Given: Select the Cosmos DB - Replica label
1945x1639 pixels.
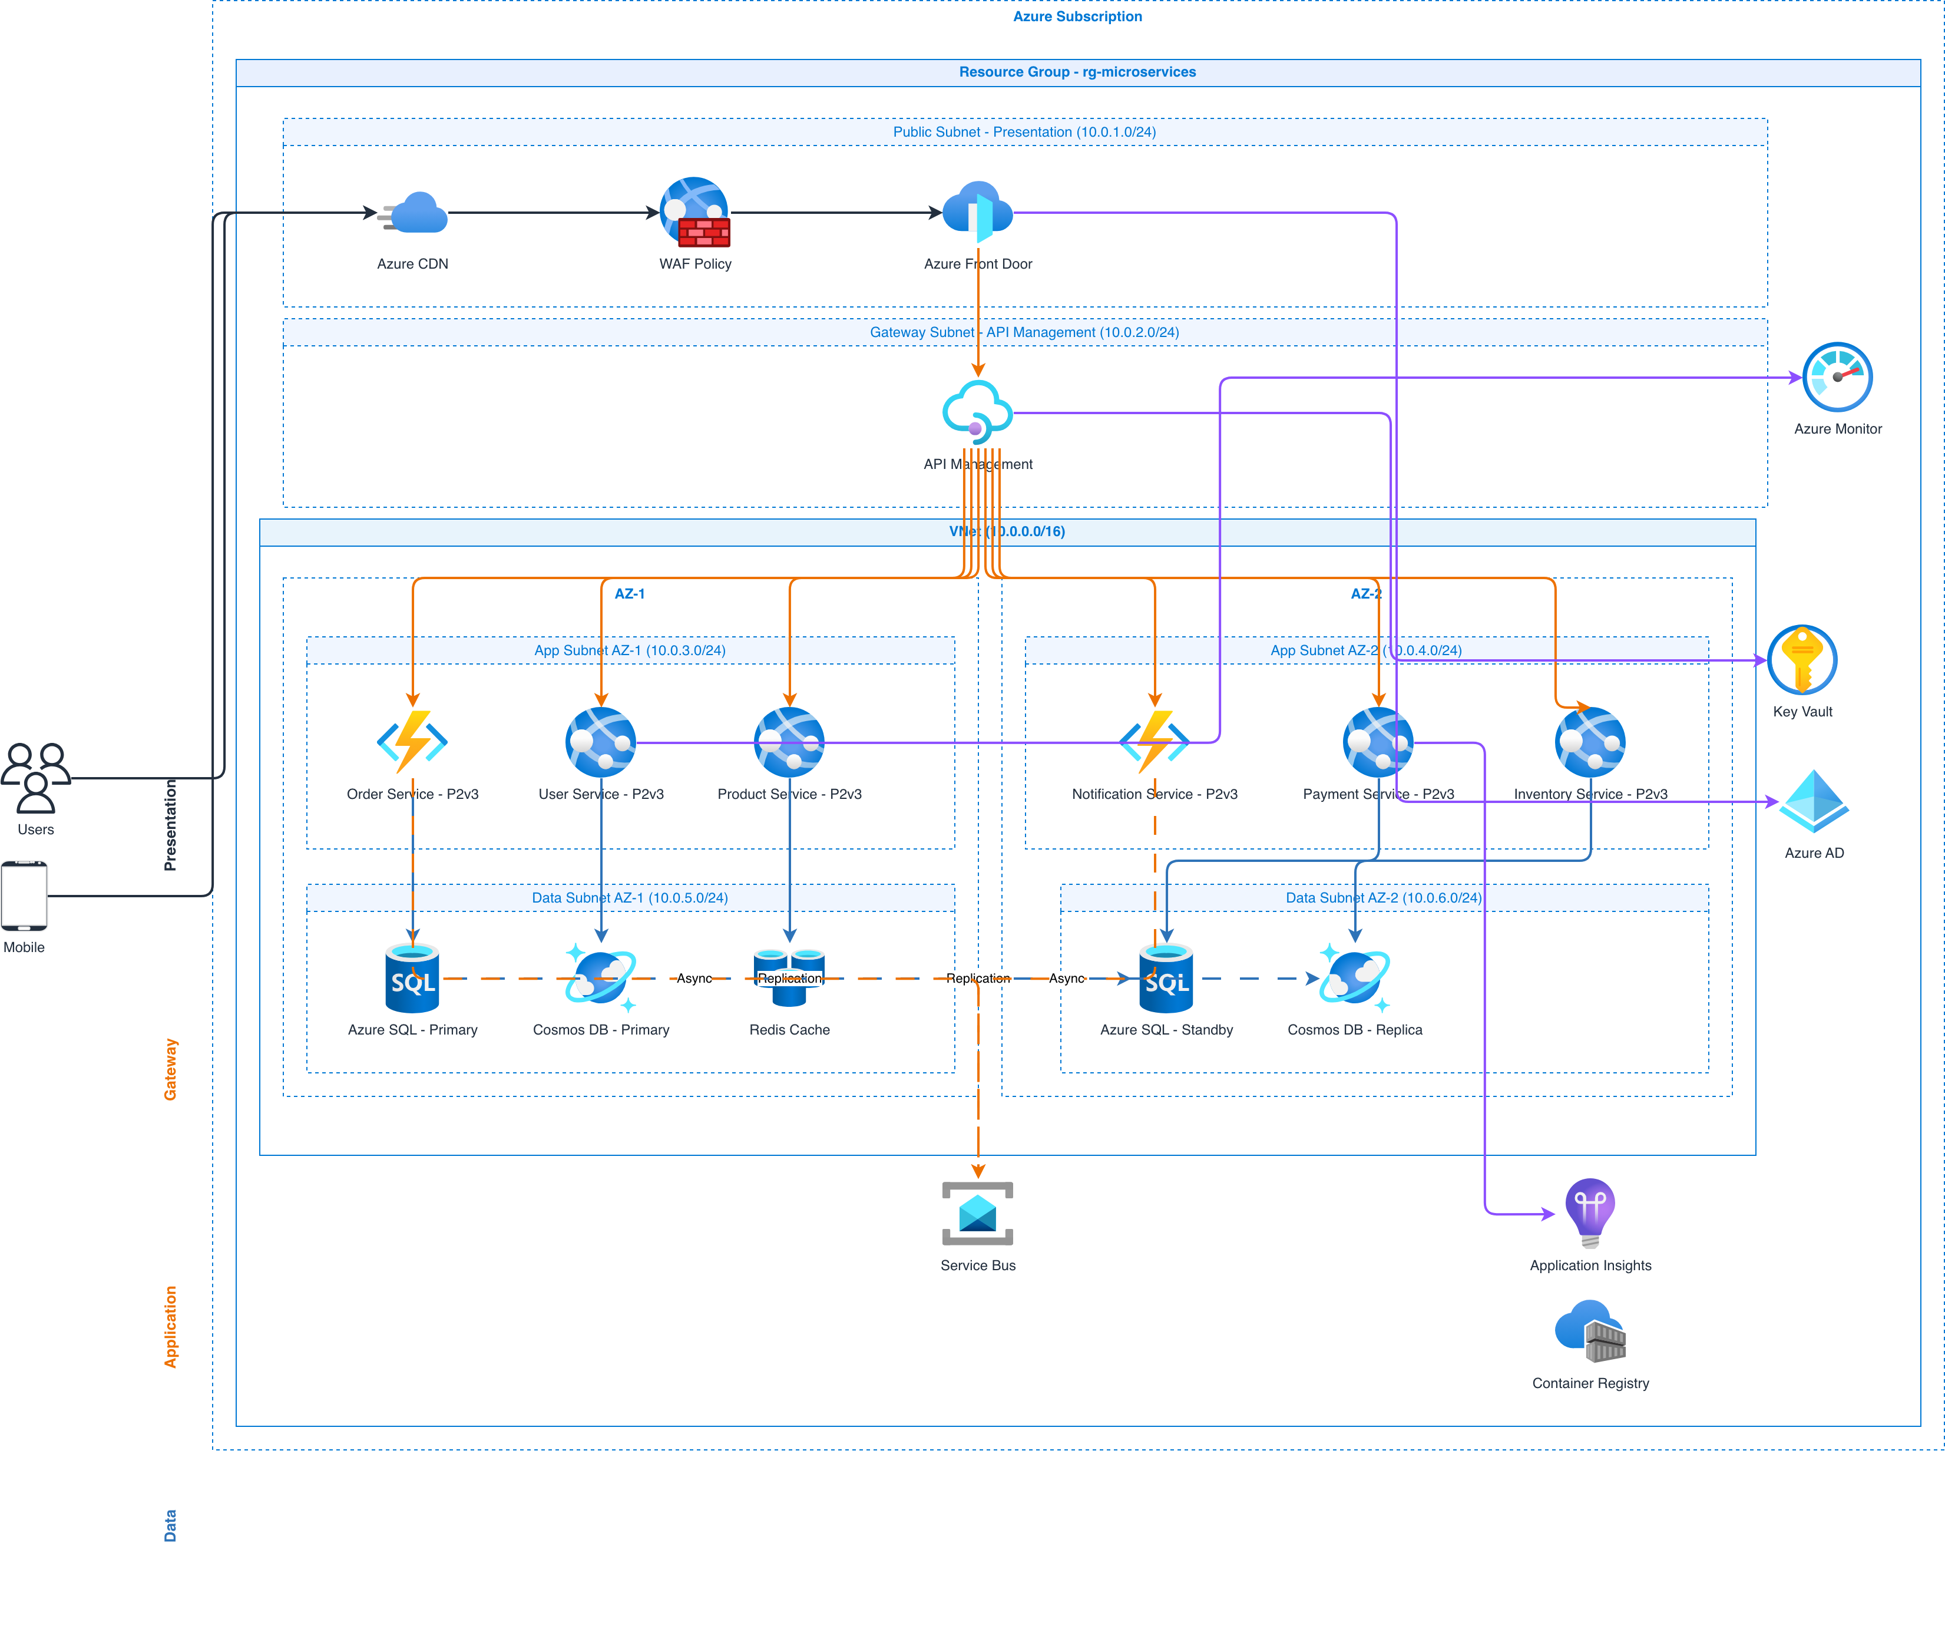Looking at the screenshot, I should (x=1355, y=1029).
